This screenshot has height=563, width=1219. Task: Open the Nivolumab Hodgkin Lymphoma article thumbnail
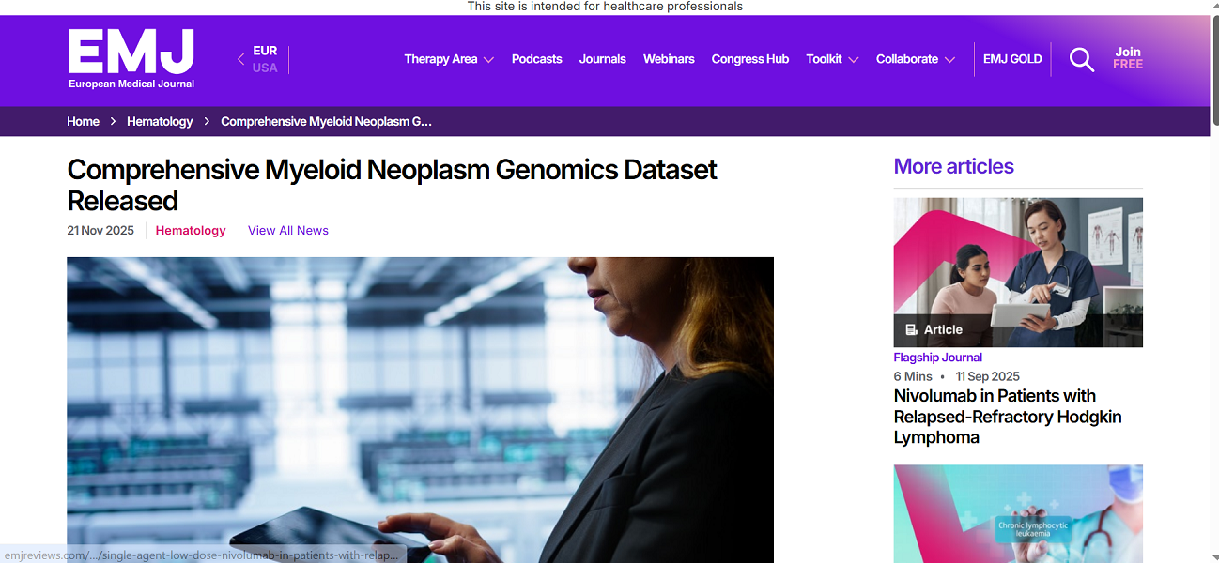tap(1018, 272)
